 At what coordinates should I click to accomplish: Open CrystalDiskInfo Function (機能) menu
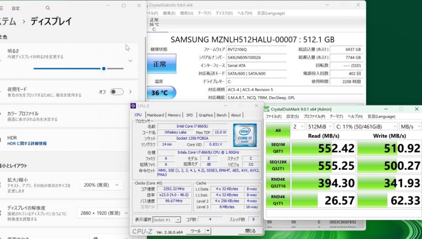pyautogui.click(x=187, y=13)
